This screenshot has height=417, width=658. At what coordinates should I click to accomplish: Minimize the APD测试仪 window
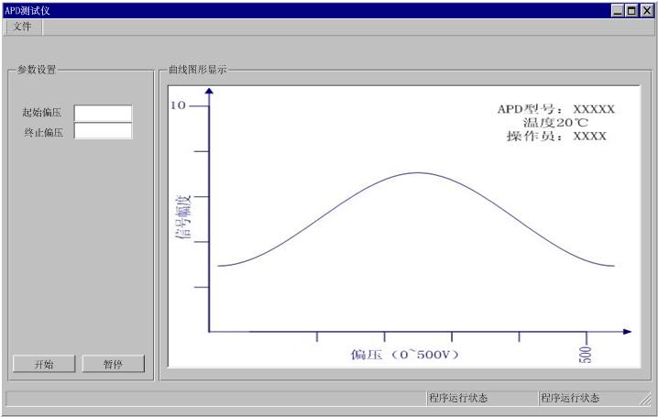(618, 10)
